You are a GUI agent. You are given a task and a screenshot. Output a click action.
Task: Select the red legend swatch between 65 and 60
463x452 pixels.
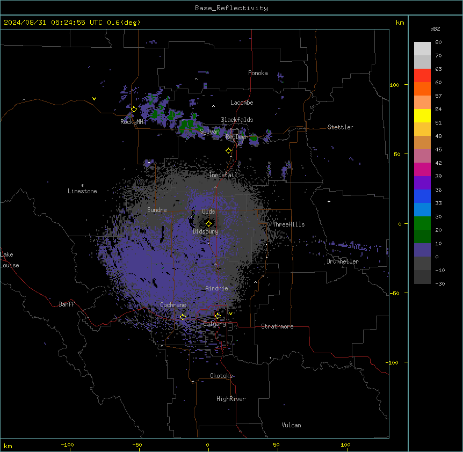point(422,76)
